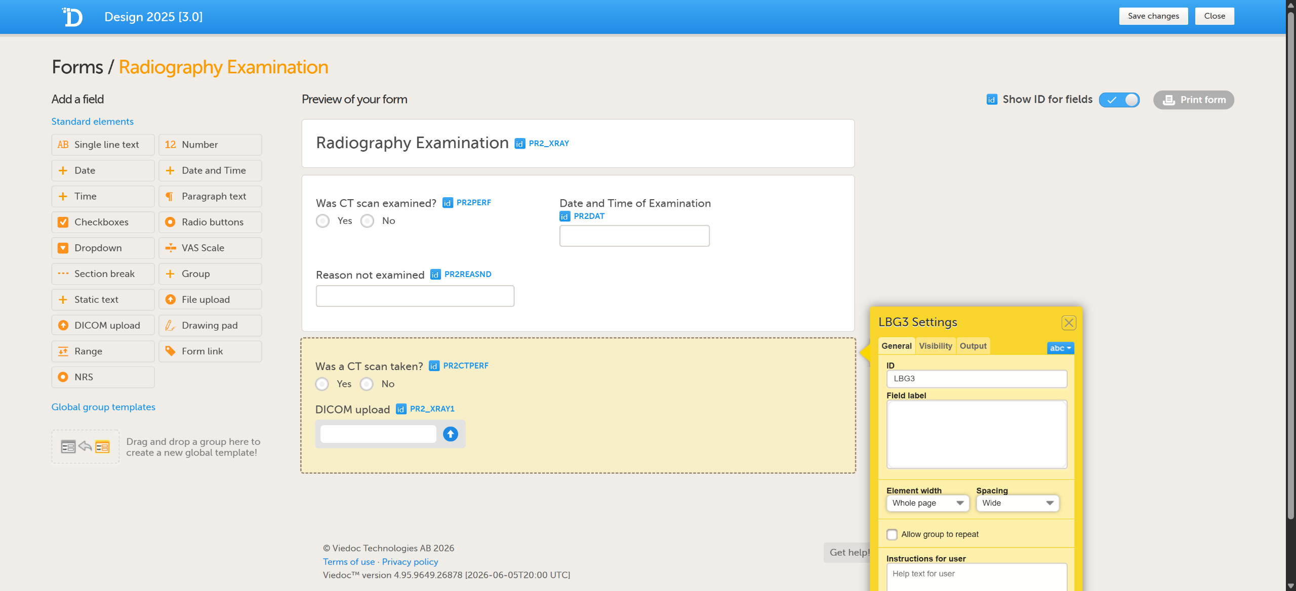Viewport: 1296px width, 591px height.
Task: Click the id icon beside PR2REASND
Action: coord(435,275)
